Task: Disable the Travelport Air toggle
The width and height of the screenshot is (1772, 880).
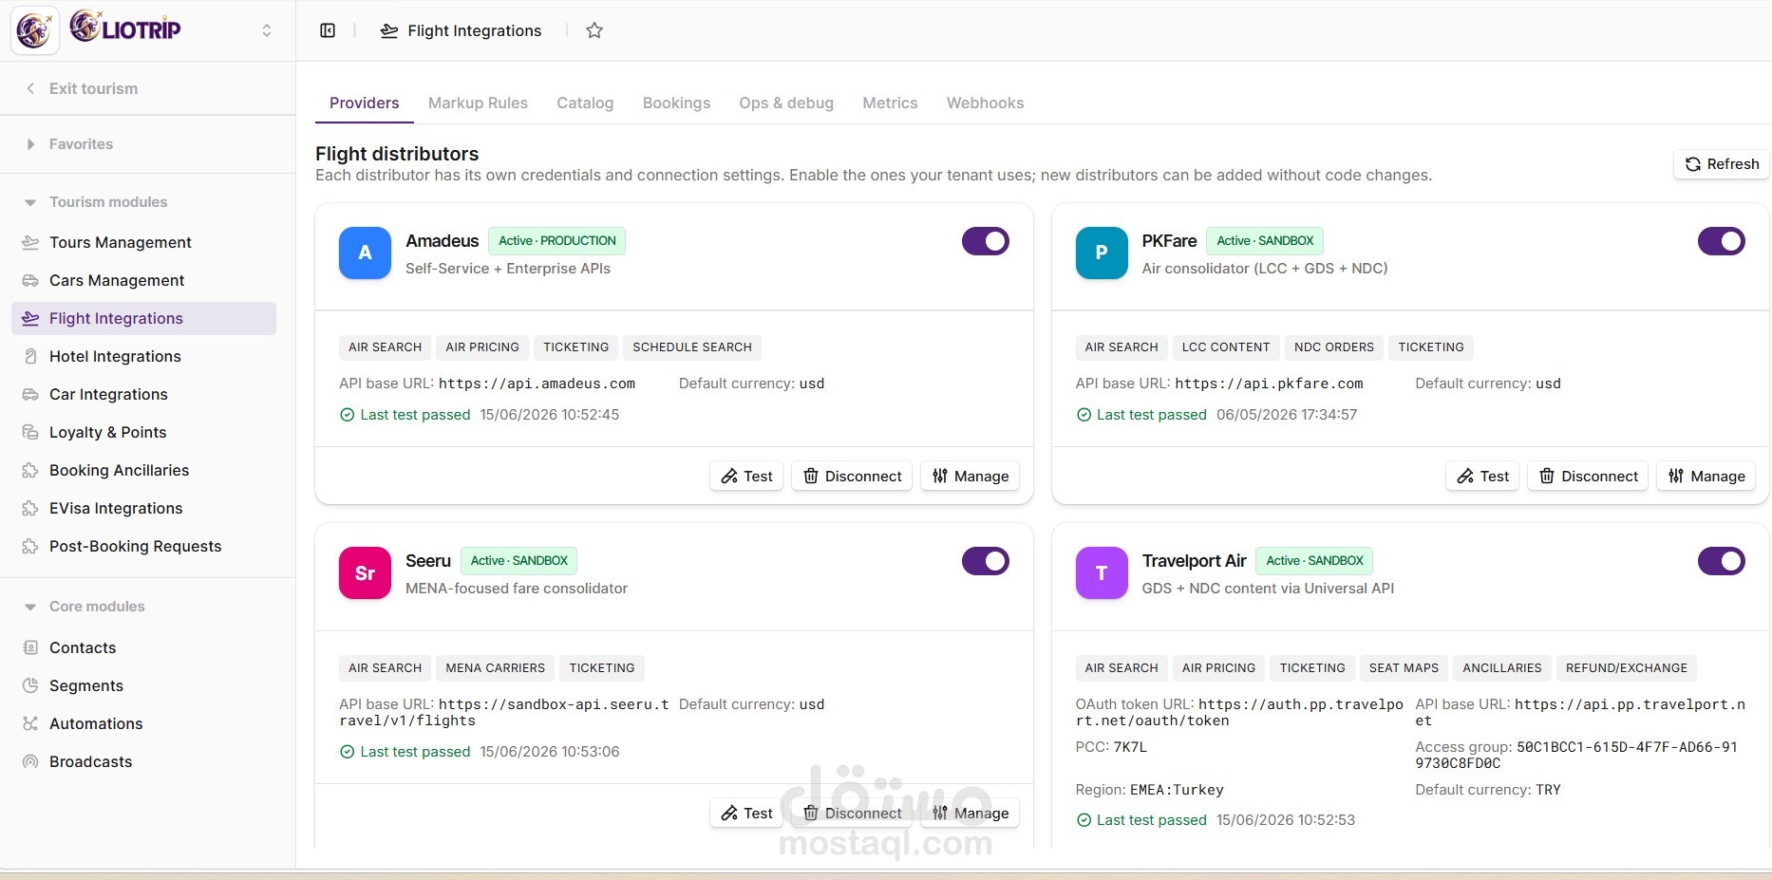Action: tap(1722, 561)
